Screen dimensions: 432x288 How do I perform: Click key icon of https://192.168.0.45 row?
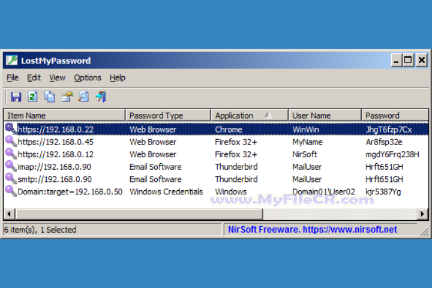pyautogui.click(x=11, y=142)
